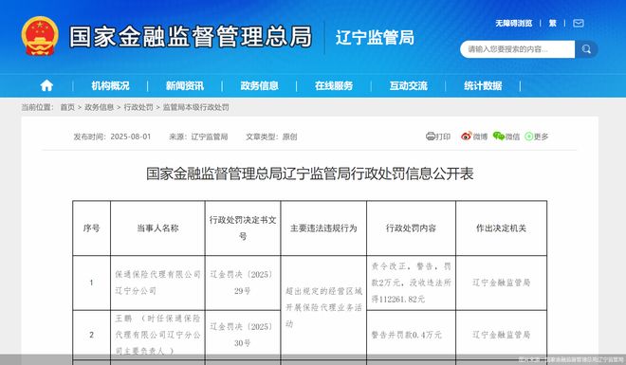The width and height of the screenshot is (626, 365).
Task: Open 统计数据 menu
Action: click(483, 85)
